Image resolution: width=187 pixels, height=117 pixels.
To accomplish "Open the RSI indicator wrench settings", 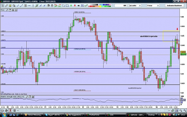I will (27, 97).
